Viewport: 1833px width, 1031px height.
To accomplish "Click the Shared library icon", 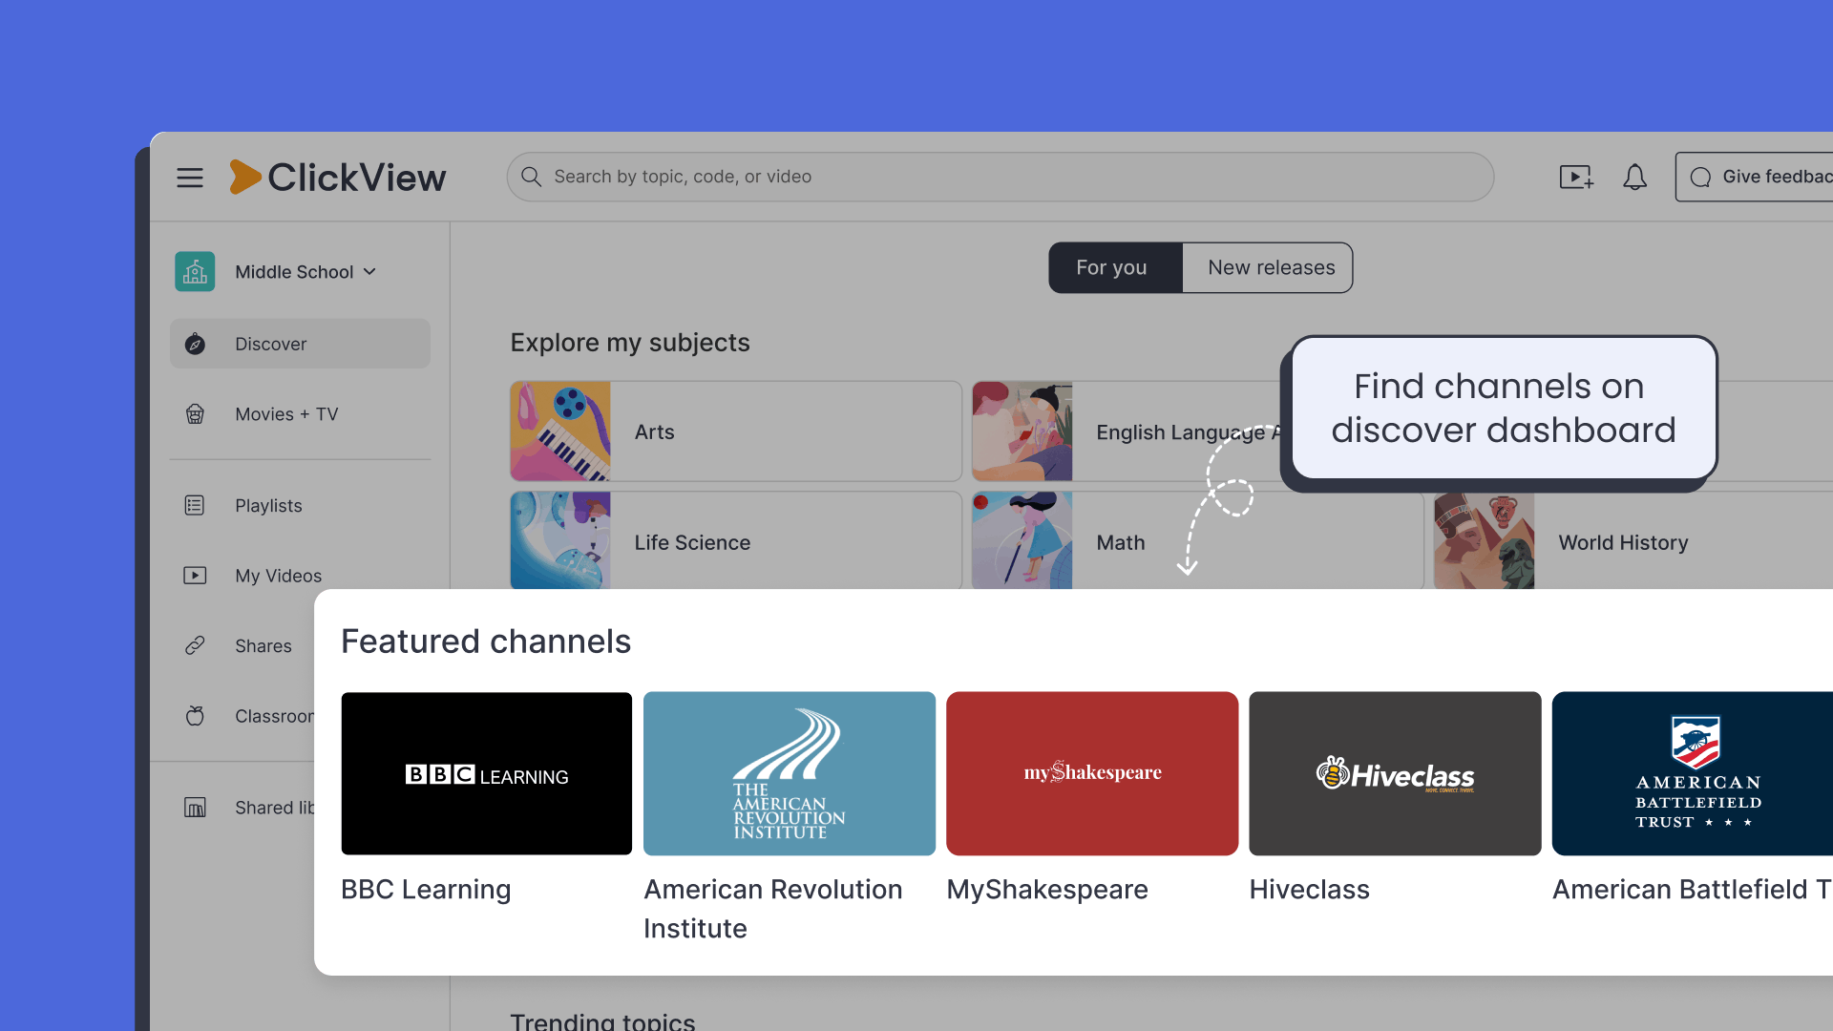I will [195, 808].
